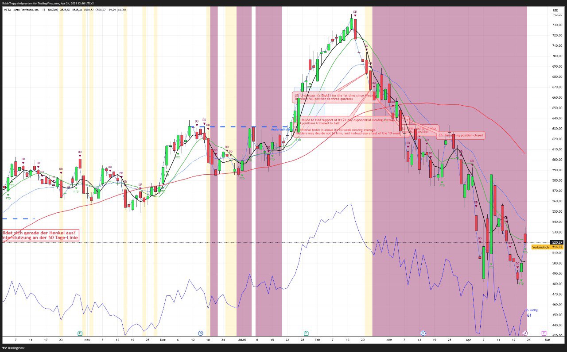Select the red 'Henkel' question text box

(40, 235)
